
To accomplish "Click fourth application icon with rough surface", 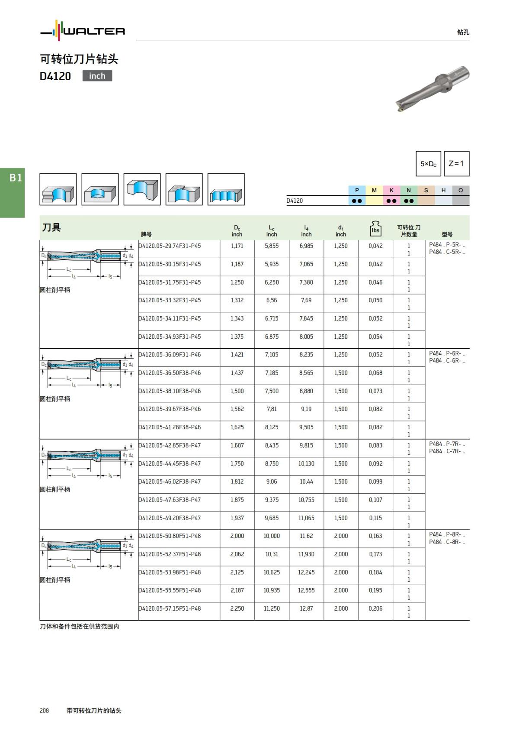I will (x=184, y=189).
